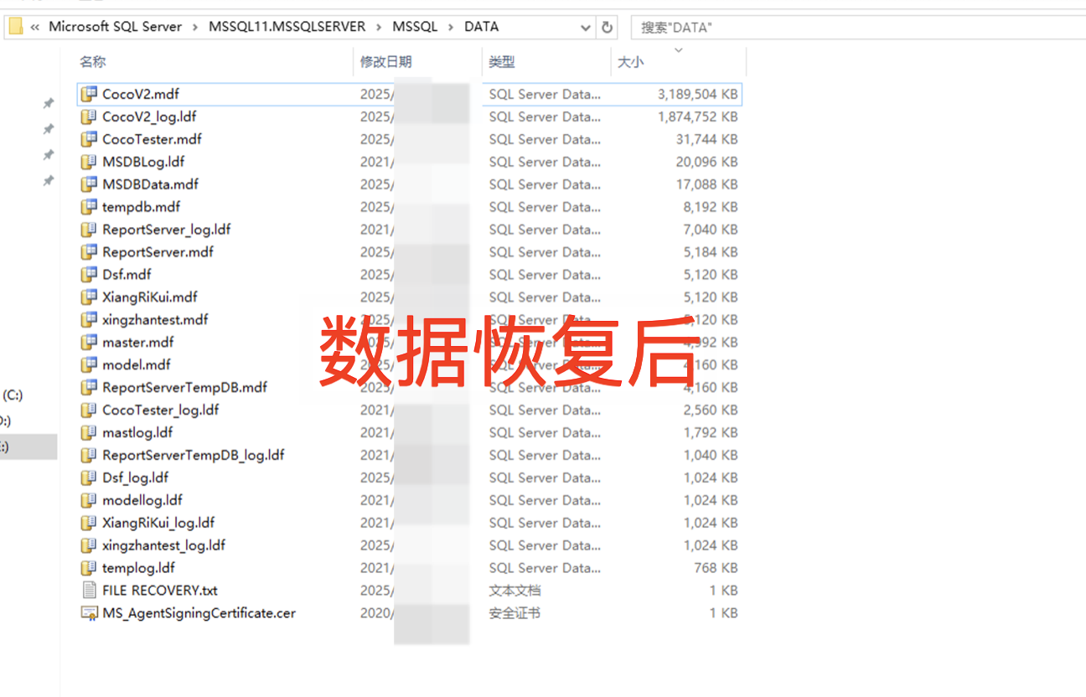Select the xingzhantest_log.ldf file row

pyautogui.click(x=163, y=545)
